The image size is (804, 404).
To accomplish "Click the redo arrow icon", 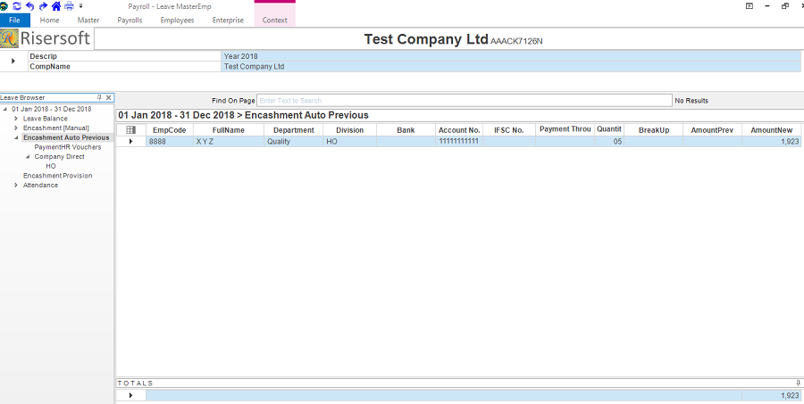I will tap(42, 6).
